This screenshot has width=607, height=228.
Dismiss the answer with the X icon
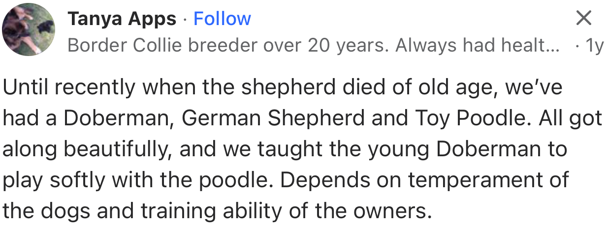click(583, 19)
